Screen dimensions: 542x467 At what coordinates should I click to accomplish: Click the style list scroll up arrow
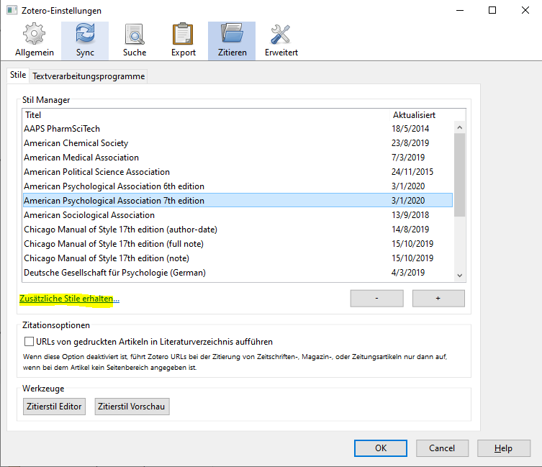460,127
